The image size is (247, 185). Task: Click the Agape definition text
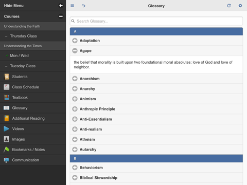pyautogui.click(x=153, y=65)
